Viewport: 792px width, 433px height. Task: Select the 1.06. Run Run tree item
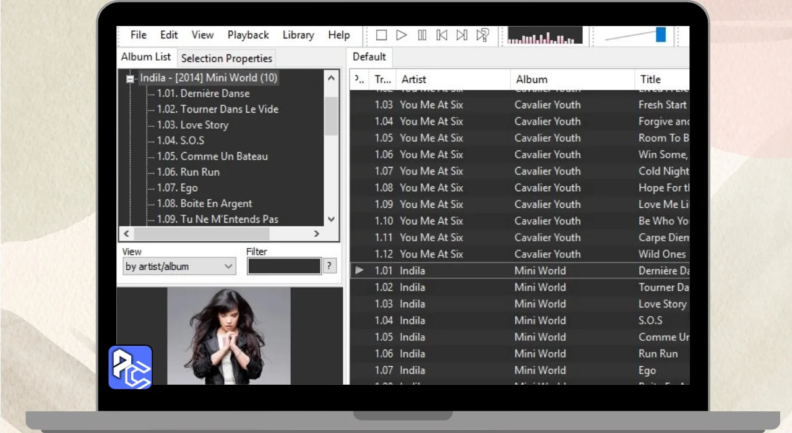pyautogui.click(x=188, y=172)
